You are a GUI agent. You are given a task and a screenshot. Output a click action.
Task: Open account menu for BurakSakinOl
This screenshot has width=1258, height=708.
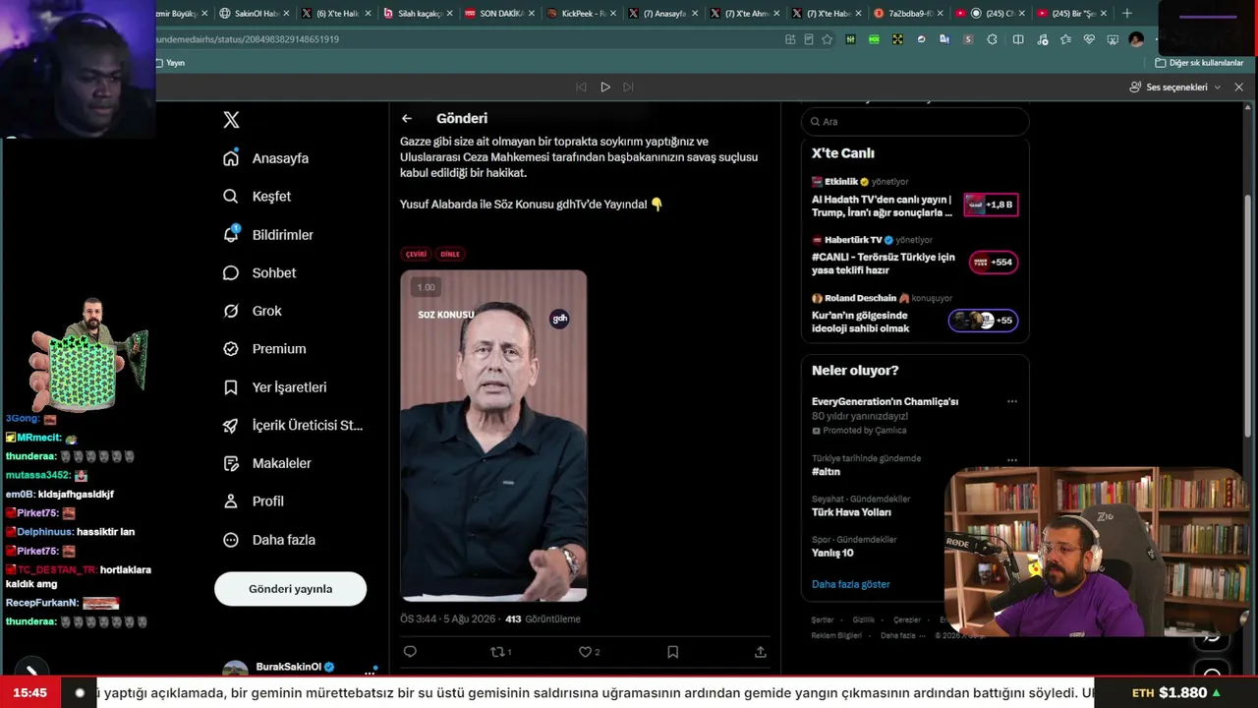[x=300, y=669]
